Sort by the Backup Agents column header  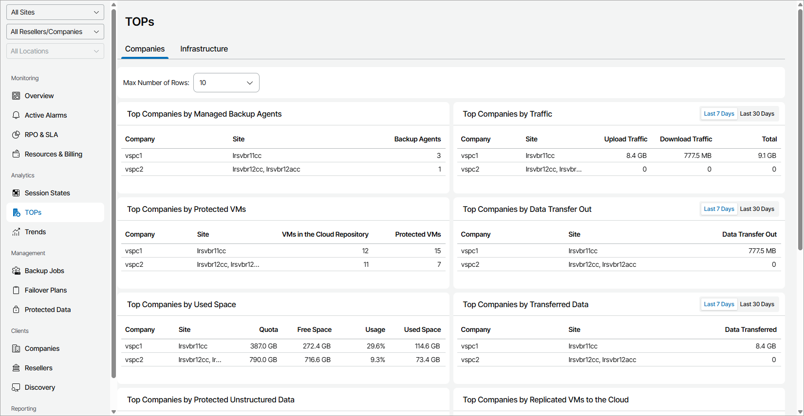[417, 139]
